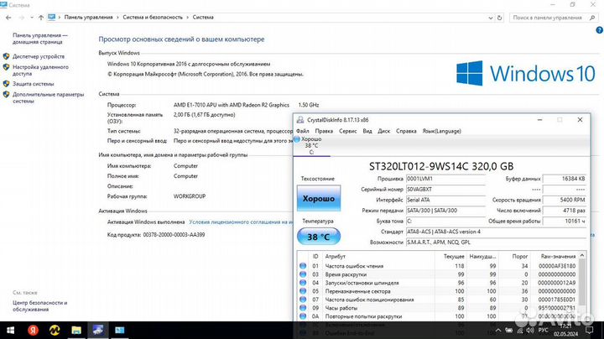
Task: Click Система и безопасность breadcrumb
Action: tap(153, 18)
